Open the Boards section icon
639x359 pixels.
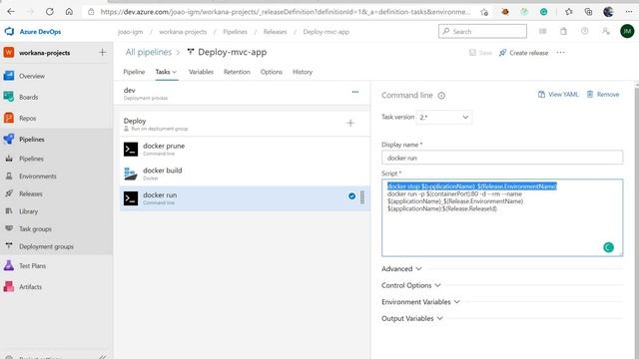click(x=9, y=97)
